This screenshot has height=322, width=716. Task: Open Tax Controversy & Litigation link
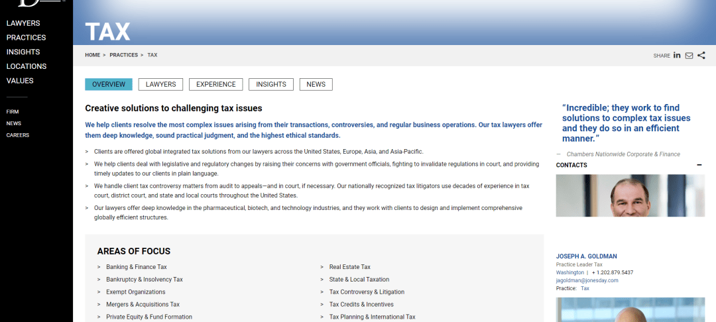367,292
